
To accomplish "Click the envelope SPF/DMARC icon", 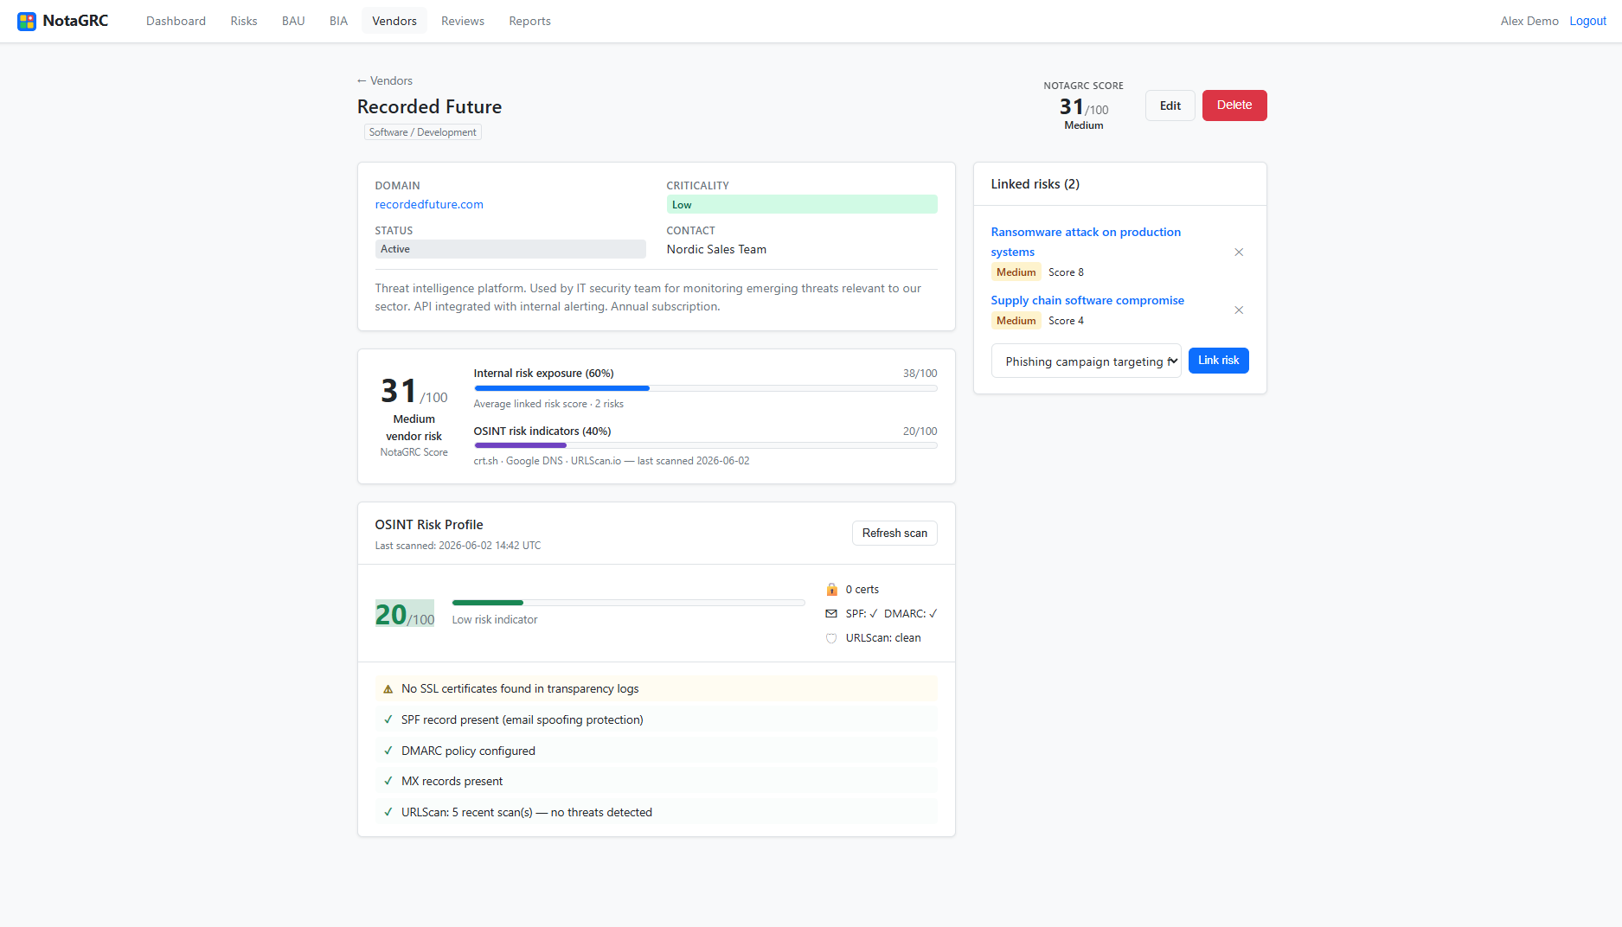I will click(x=831, y=614).
